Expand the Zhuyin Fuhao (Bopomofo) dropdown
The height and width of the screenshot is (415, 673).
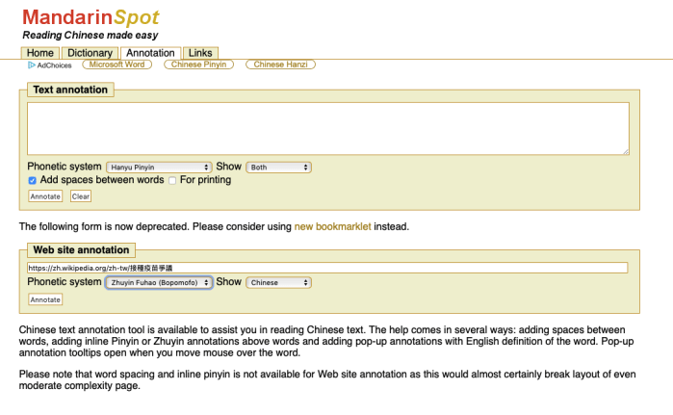point(159,283)
